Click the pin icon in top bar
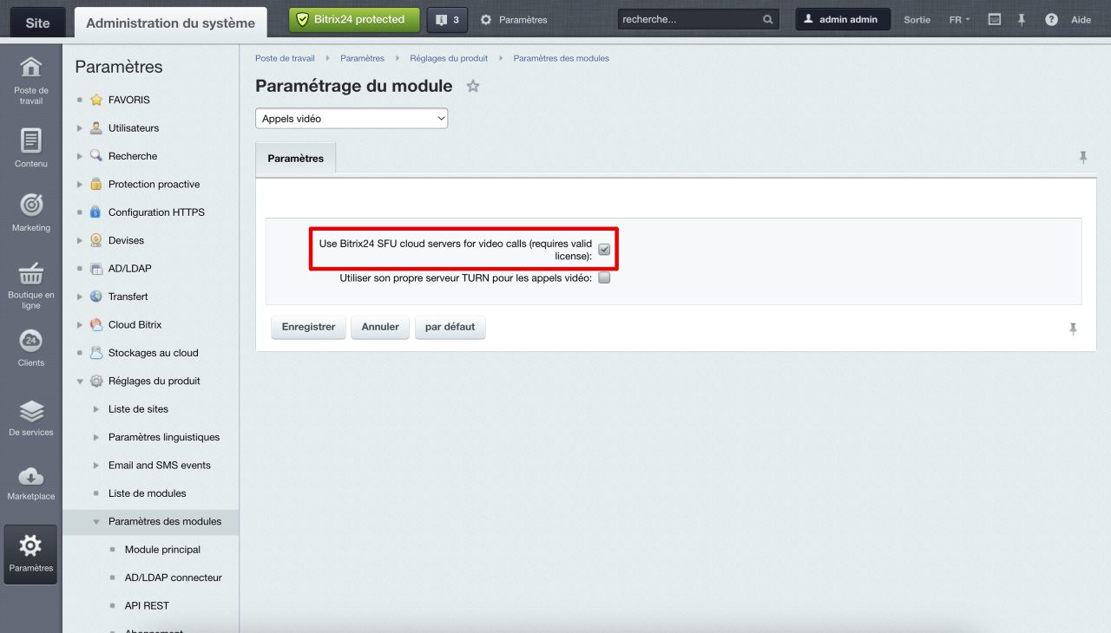 pos(1022,19)
